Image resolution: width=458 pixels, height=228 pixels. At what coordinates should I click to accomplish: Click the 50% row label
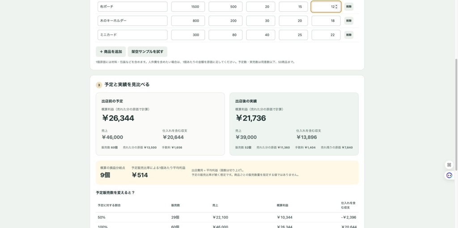point(102,217)
